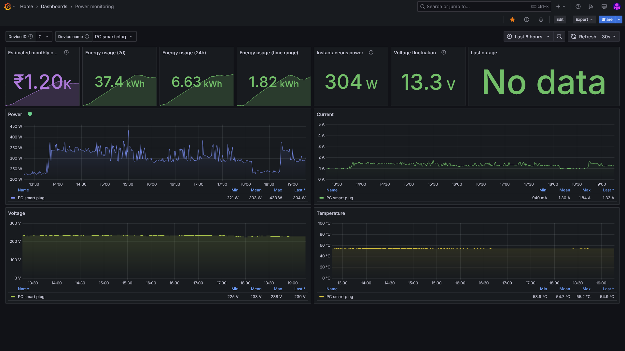The width and height of the screenshot is (625, 351).
Task: Expand the Device name PC smart plug dropdown
Action: tap(114, 37)
